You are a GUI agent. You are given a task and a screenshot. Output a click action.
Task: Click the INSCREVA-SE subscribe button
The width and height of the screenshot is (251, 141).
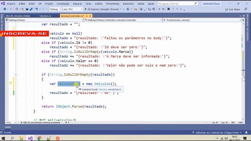click(x=24, y=34)
